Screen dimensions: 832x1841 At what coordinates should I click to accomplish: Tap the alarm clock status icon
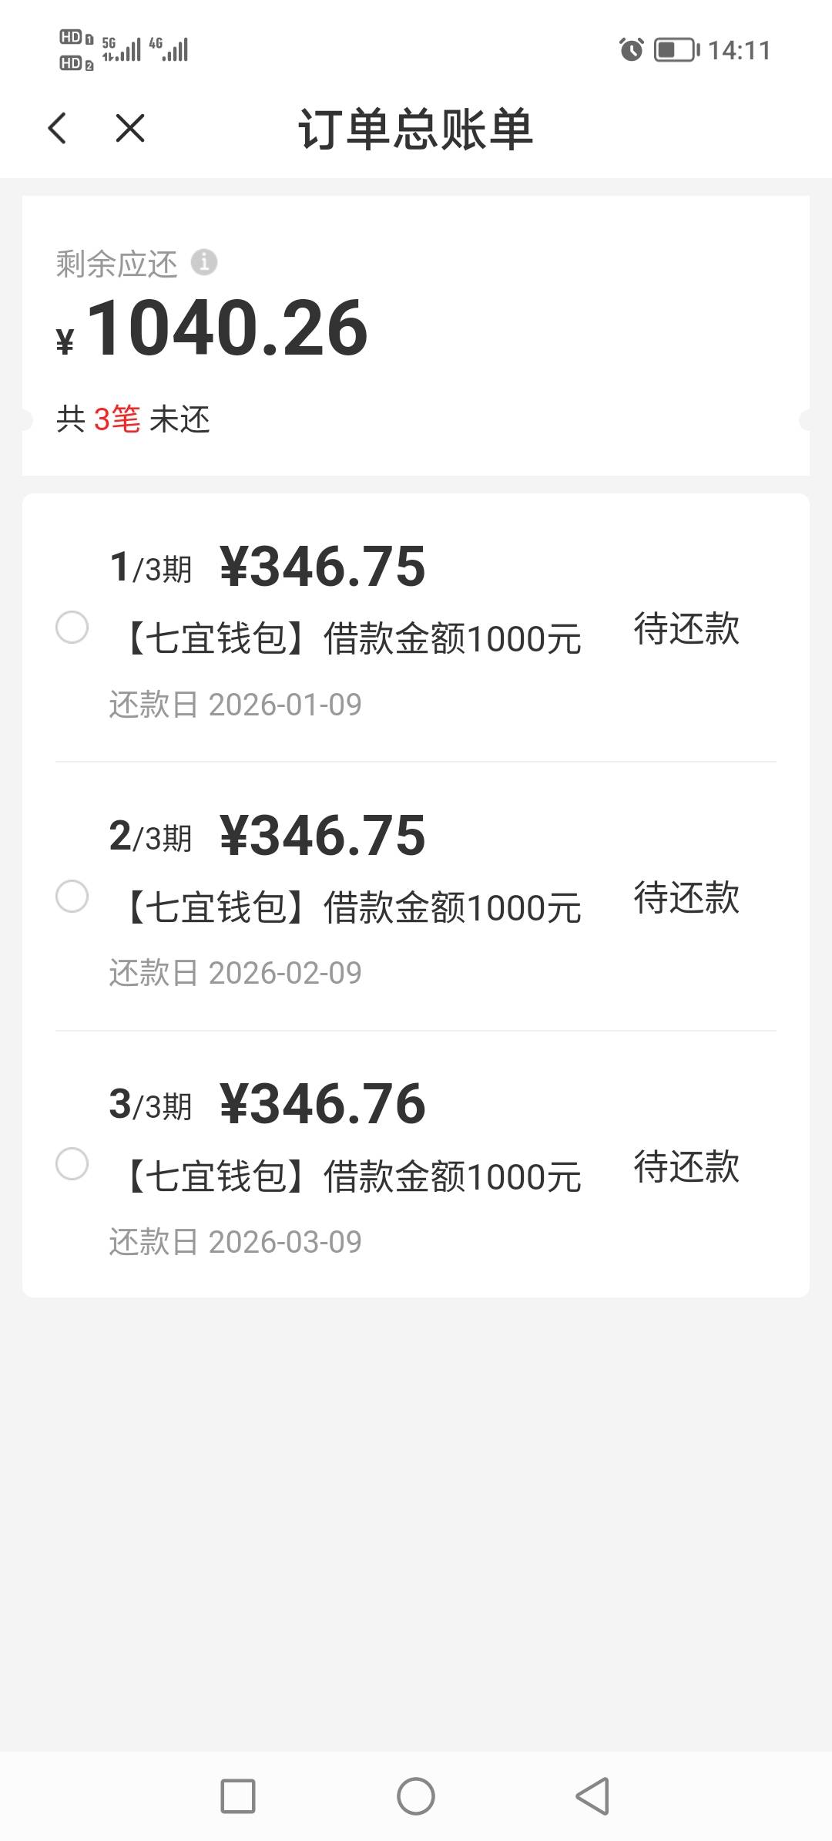[x=631, y=50]
